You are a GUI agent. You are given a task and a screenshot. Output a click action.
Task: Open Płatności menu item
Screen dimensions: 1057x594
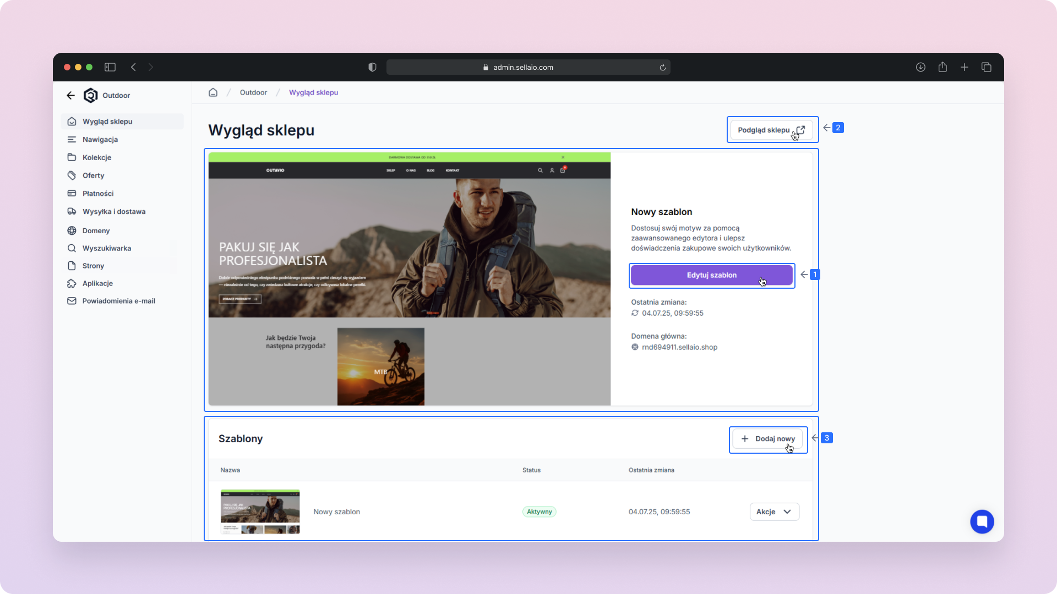[98, 194]
